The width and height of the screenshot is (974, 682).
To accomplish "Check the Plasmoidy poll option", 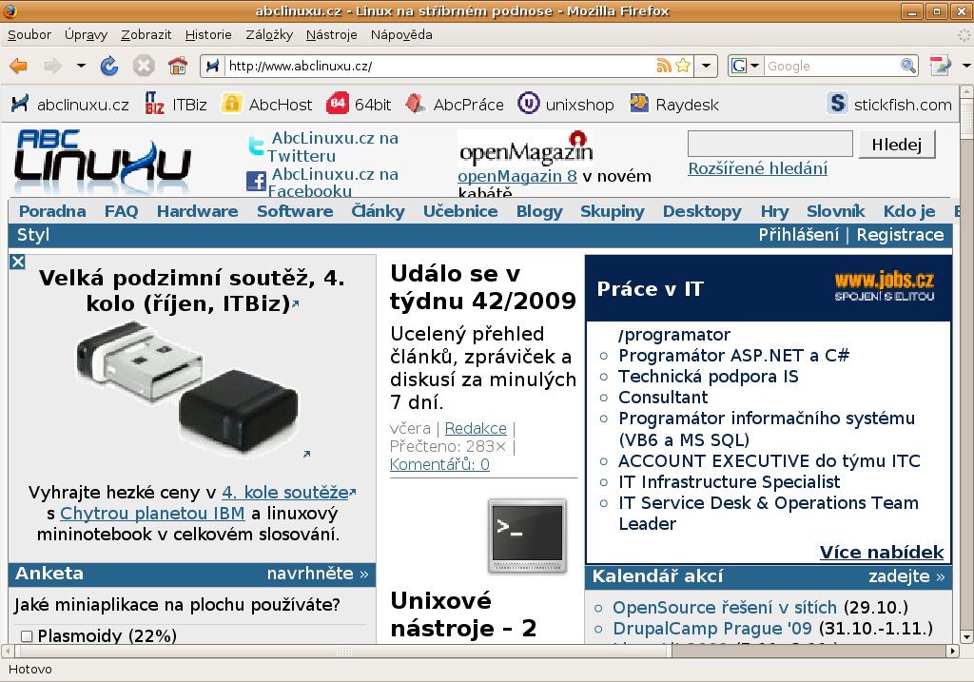I will pos(27,636).
